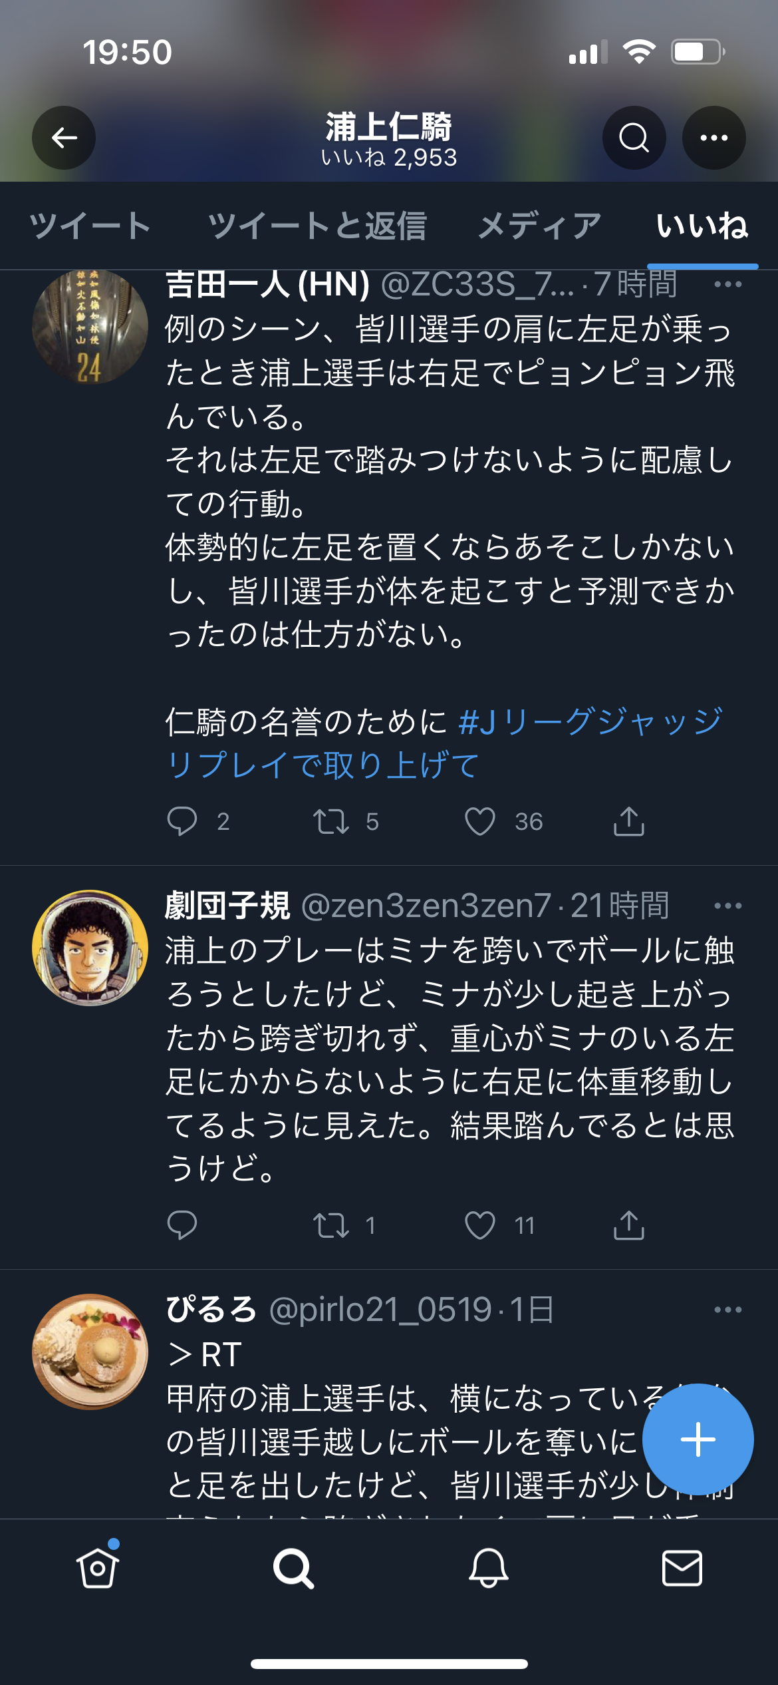Tap the back arrow button
This screenshot has height=1685, width=778.
point(64,138)
